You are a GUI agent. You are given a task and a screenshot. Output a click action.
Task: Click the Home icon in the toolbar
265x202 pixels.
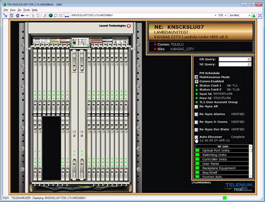pyautogui.click(x=17, y=16)
